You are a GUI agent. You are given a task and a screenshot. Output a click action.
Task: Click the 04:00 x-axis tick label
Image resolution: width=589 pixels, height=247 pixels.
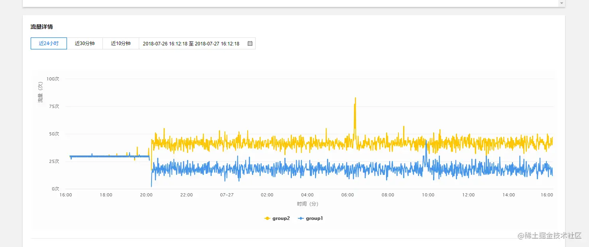(307, 195)
